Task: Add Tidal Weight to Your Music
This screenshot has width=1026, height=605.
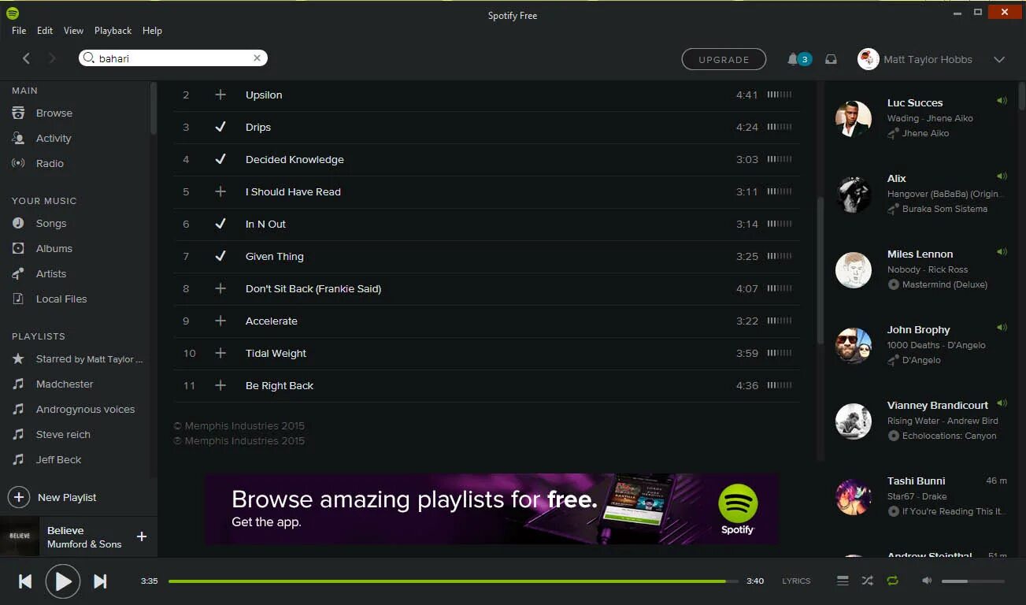Action: tap(220, 353)
